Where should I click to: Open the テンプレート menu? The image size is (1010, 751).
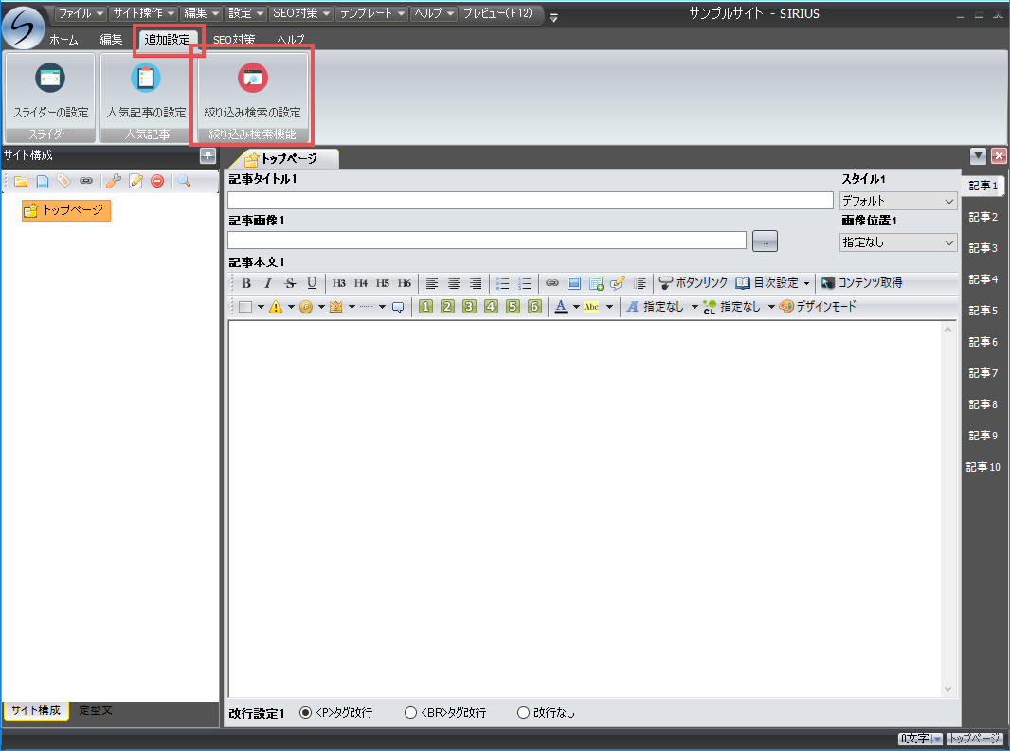point(372,14)
